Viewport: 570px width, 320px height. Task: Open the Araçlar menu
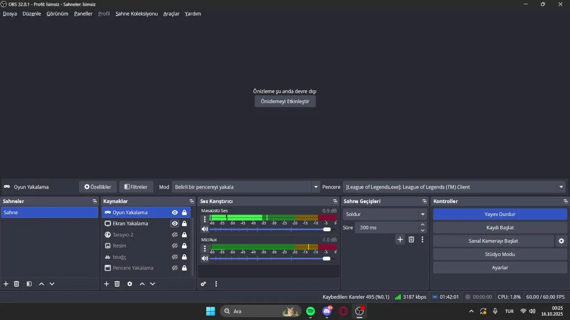click(x=171, y=14)
